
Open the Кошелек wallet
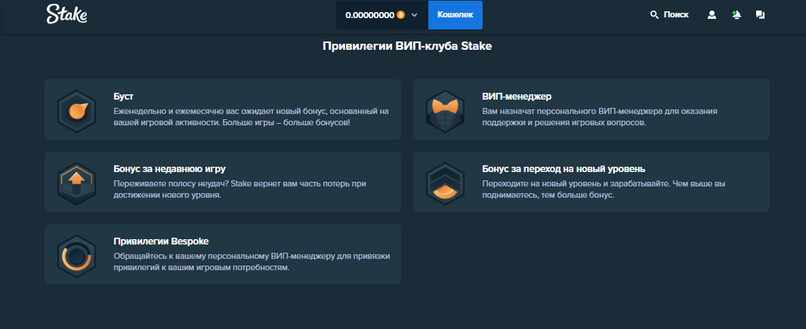pos(455,14)
